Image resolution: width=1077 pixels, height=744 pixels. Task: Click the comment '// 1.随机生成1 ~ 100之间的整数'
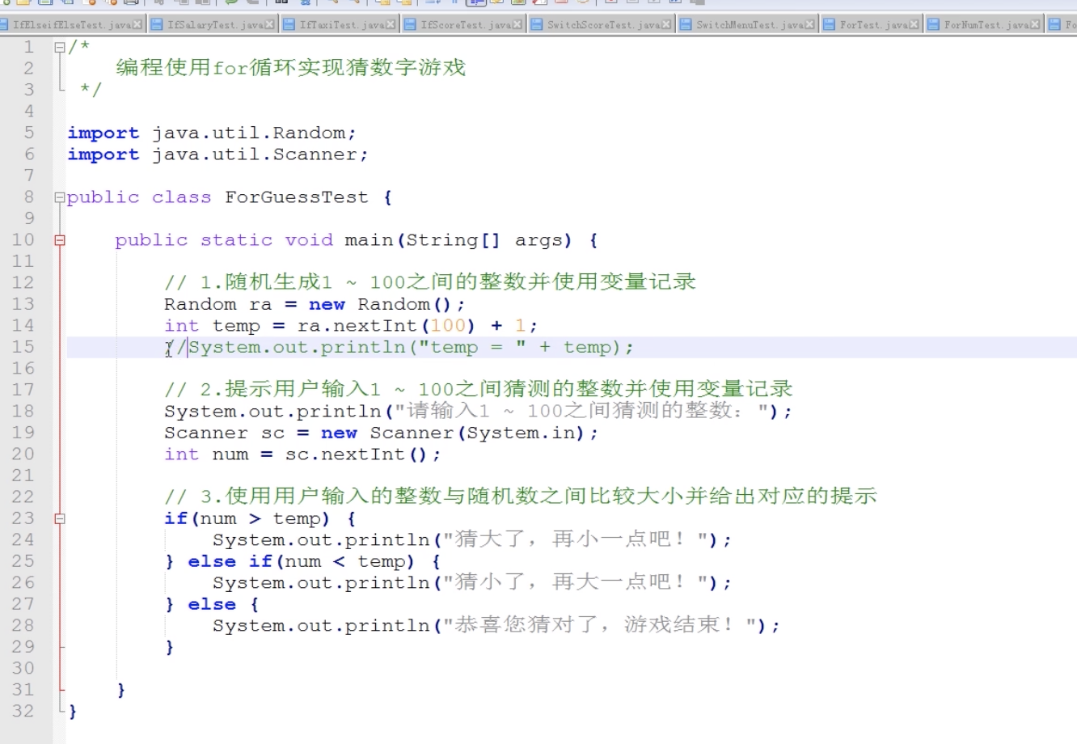430,282
